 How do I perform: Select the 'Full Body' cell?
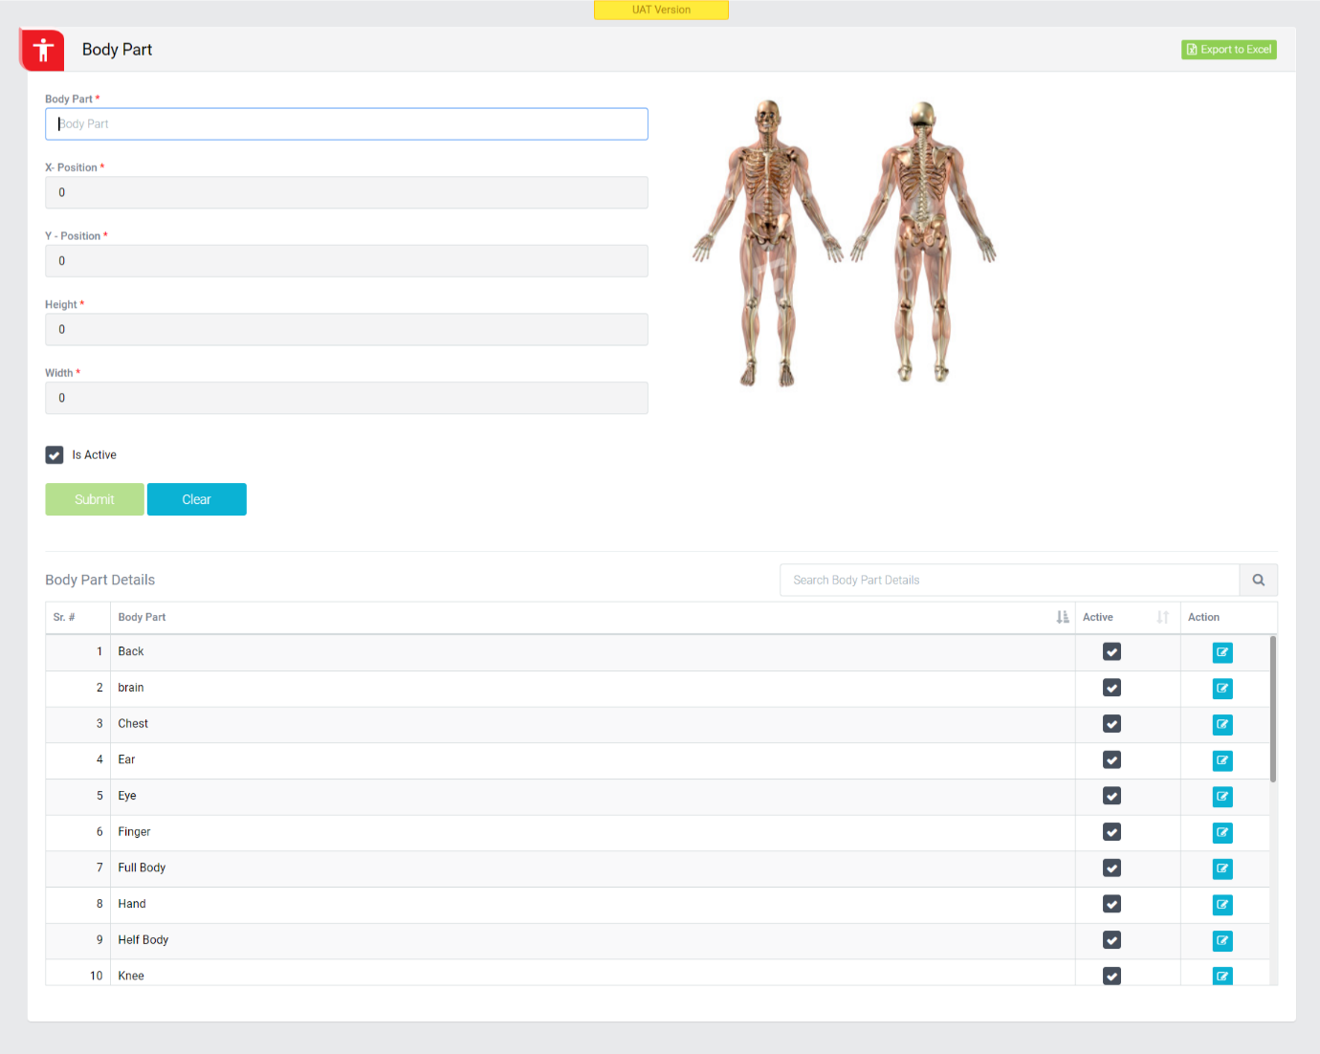point(592,867)
